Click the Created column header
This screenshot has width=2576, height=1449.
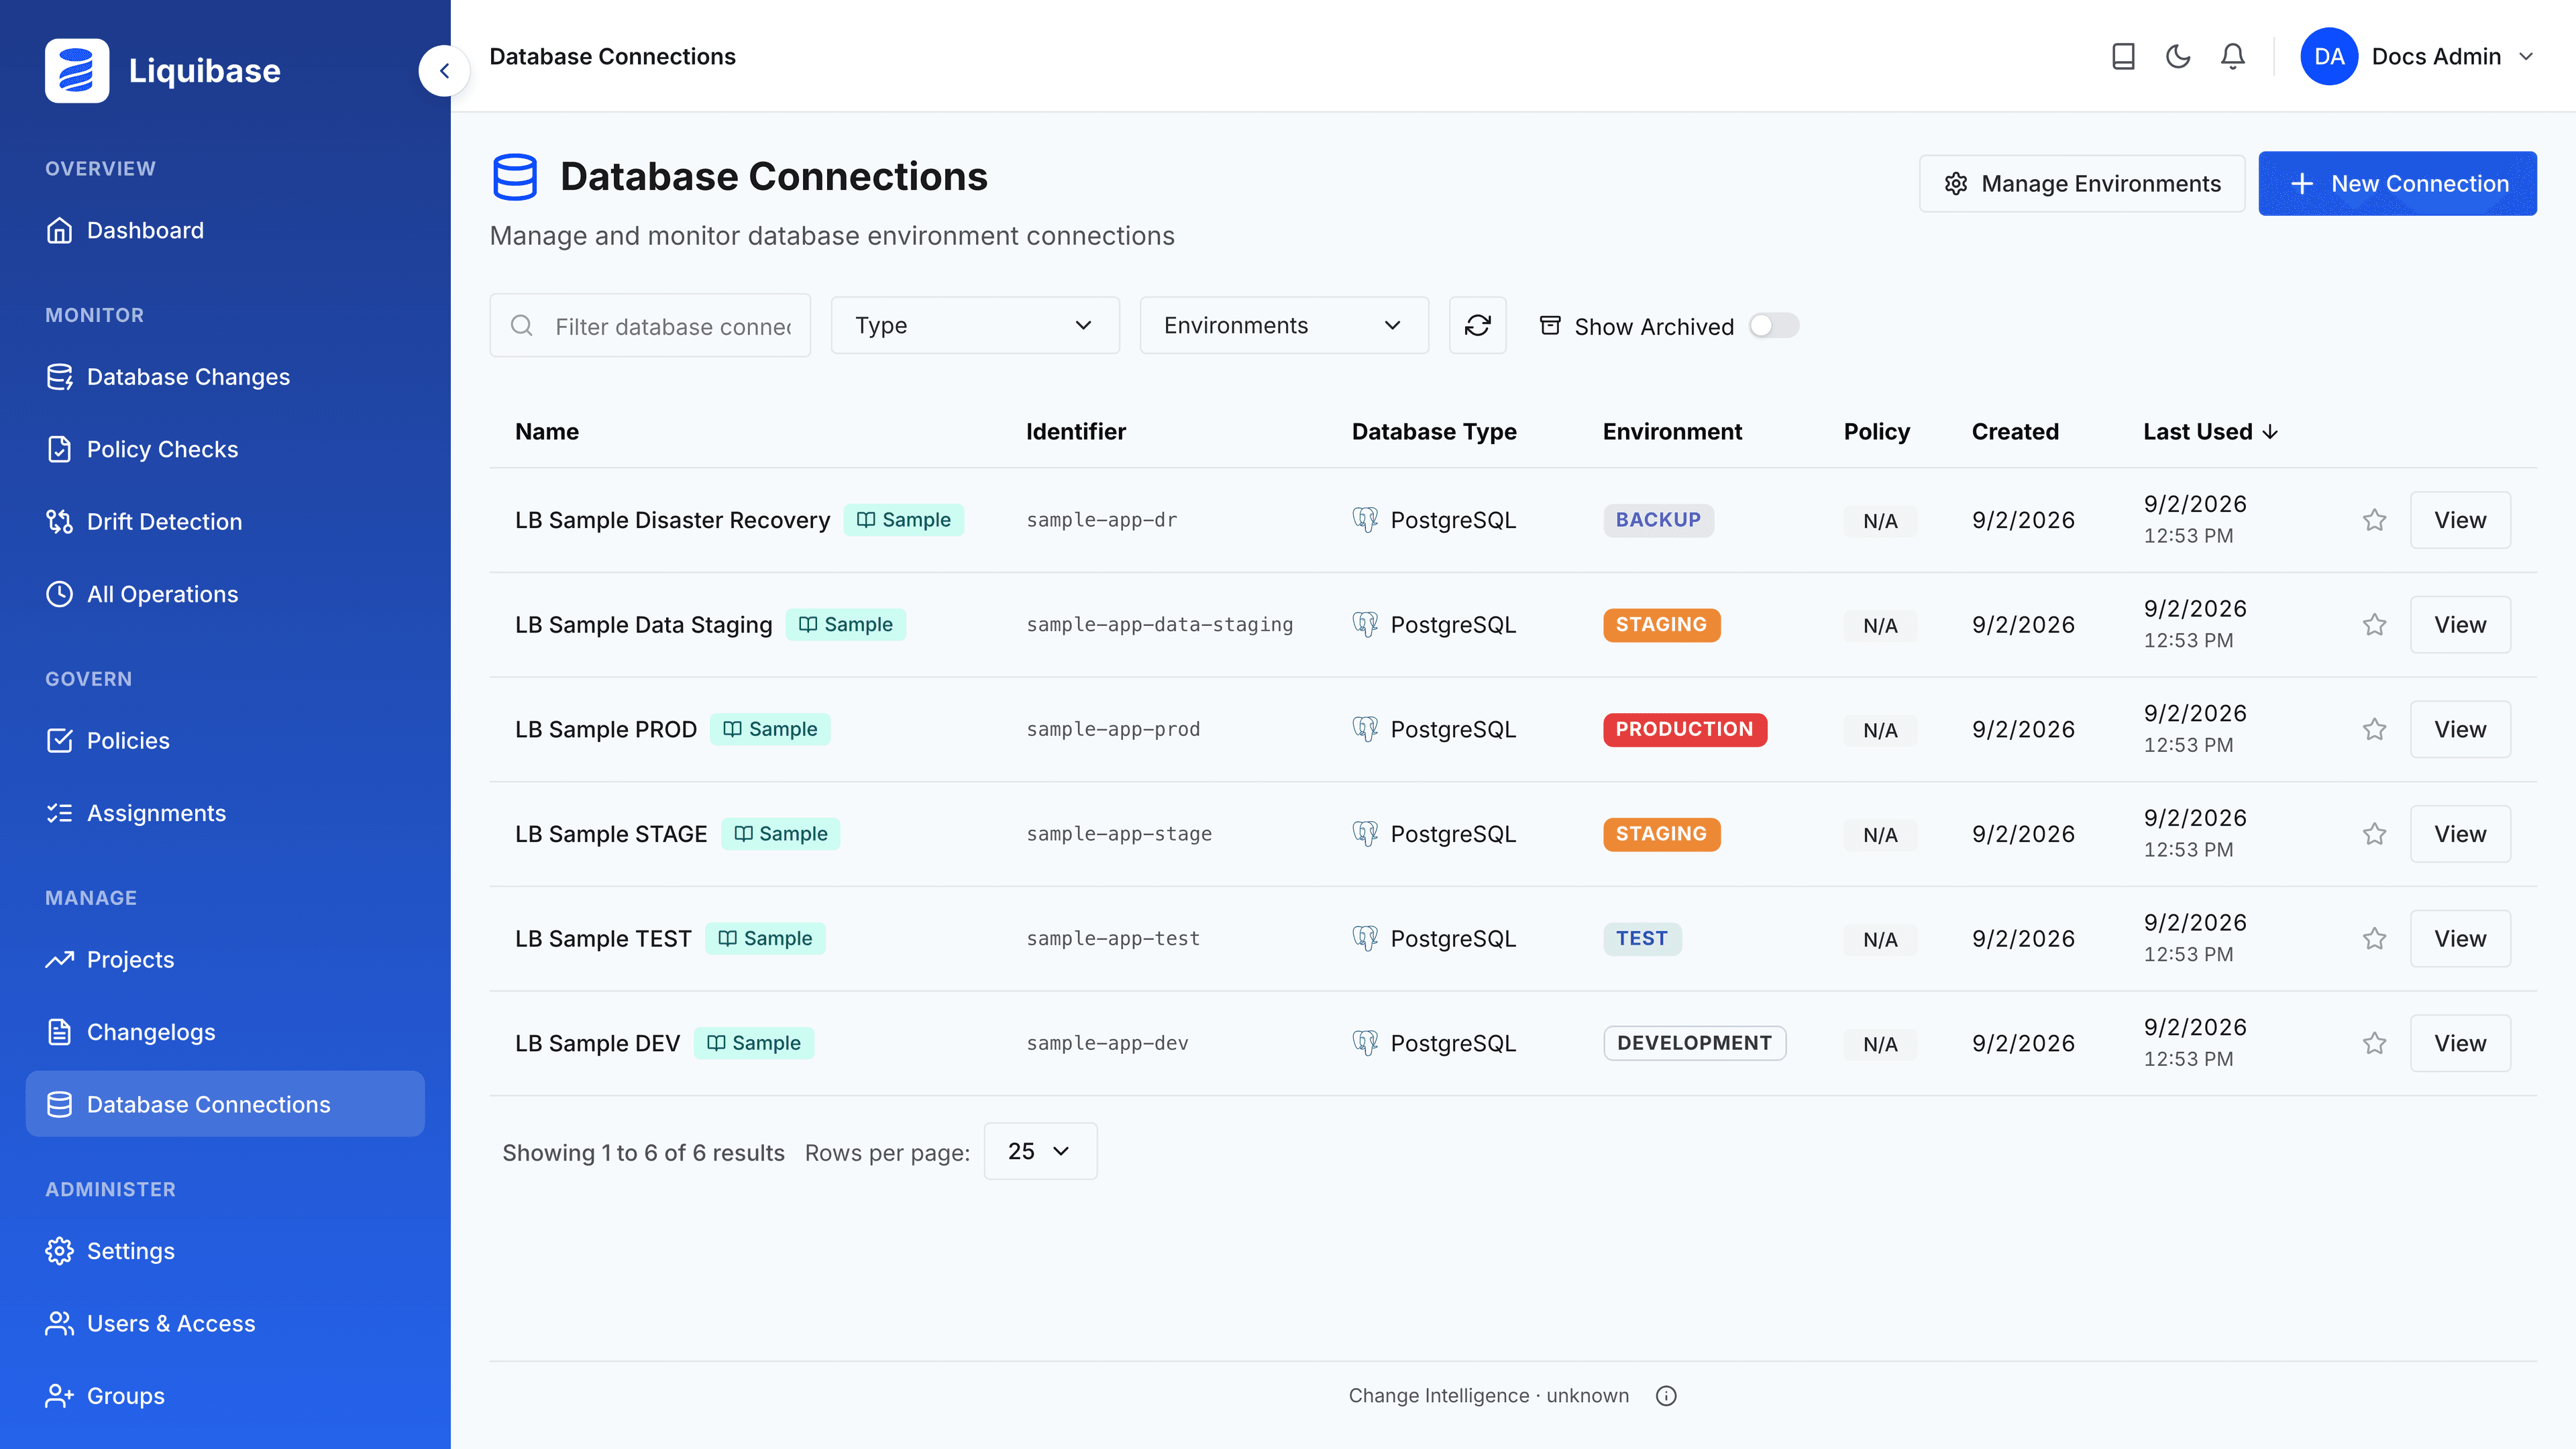click(2015, 432)
